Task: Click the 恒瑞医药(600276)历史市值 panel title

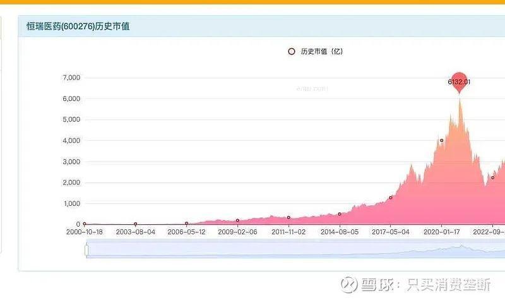Action: [x=78, y=26]
